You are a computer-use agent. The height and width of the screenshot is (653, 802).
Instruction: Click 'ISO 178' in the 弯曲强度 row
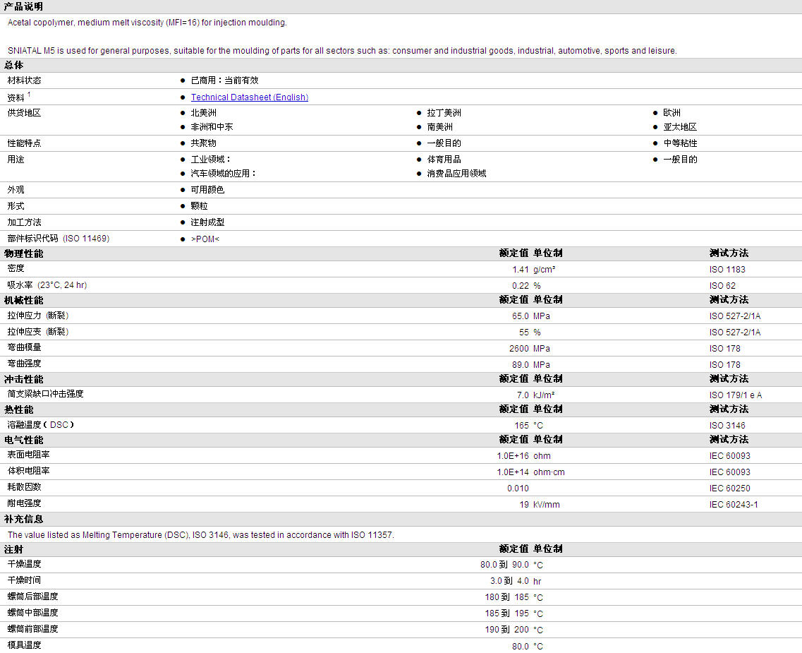tap(725, 365)
